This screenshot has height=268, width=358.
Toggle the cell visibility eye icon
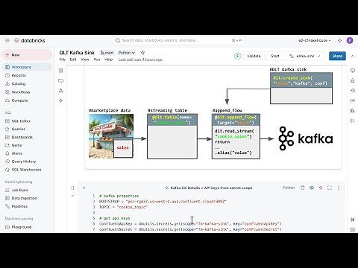click(312, 188)
